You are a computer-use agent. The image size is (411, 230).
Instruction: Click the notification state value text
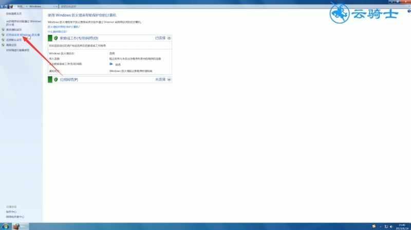point(131,71)
